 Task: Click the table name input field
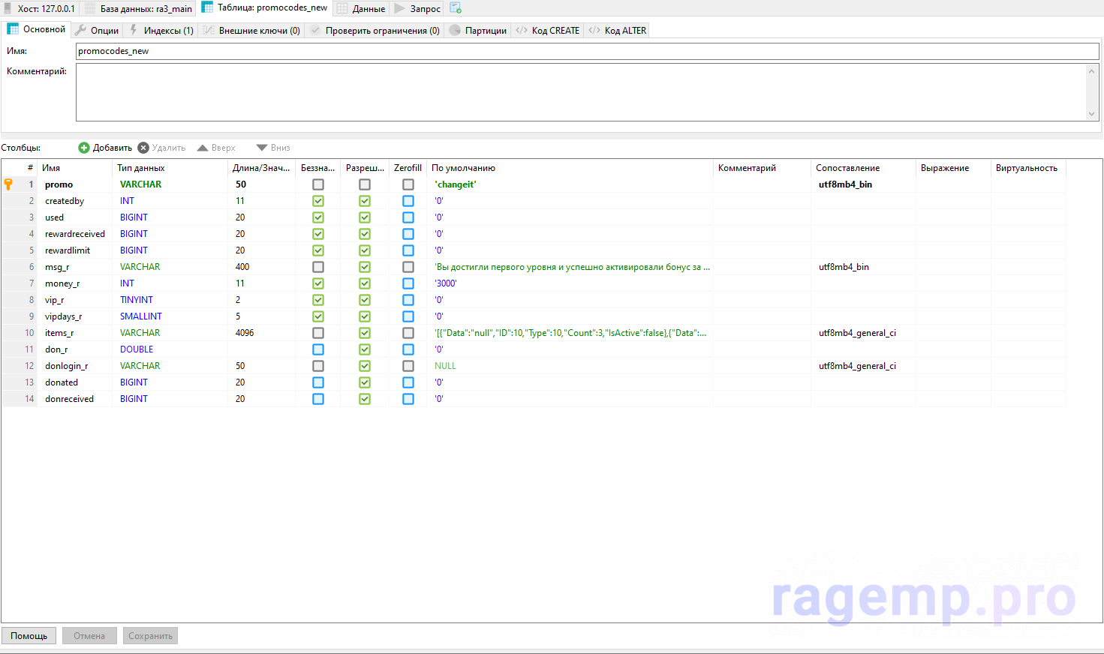(x=588, y=51)
